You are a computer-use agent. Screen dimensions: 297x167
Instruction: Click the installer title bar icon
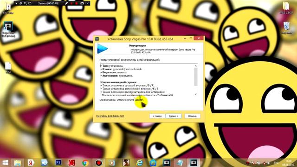[97, 39]
